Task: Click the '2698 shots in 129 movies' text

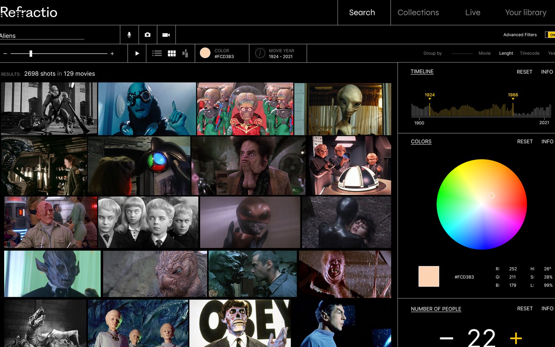Action: [59, 74]
